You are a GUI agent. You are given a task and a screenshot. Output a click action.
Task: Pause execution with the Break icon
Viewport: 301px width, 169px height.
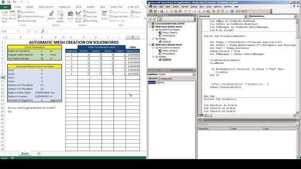click(x=199, y=11)
